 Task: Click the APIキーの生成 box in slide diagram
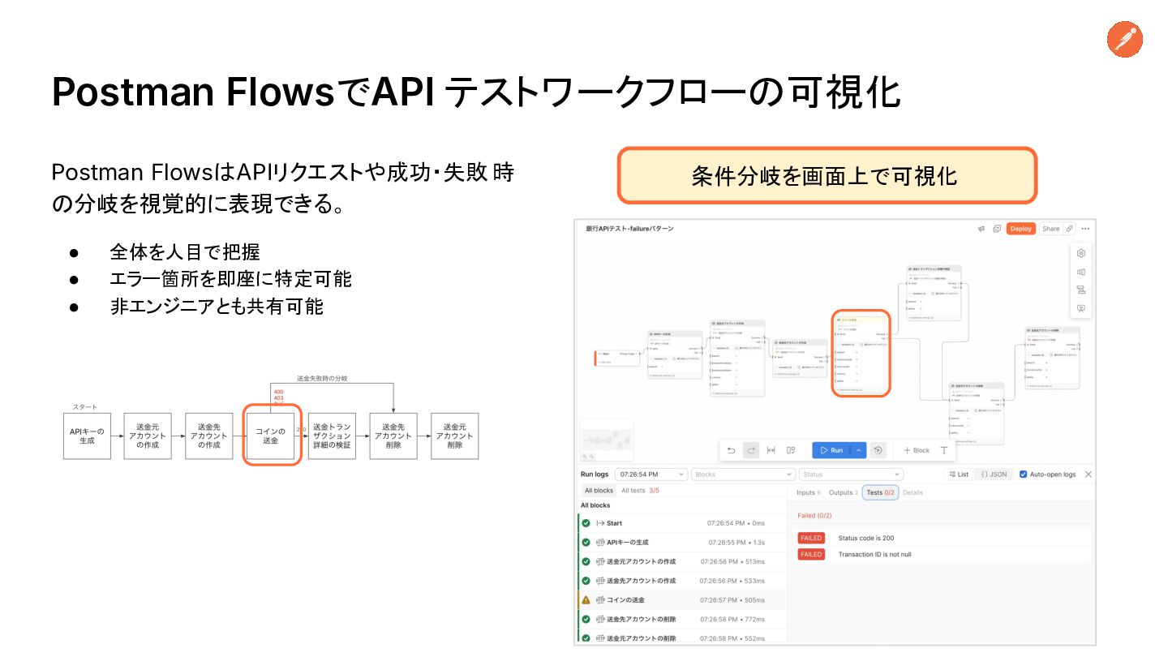point(87,436)
